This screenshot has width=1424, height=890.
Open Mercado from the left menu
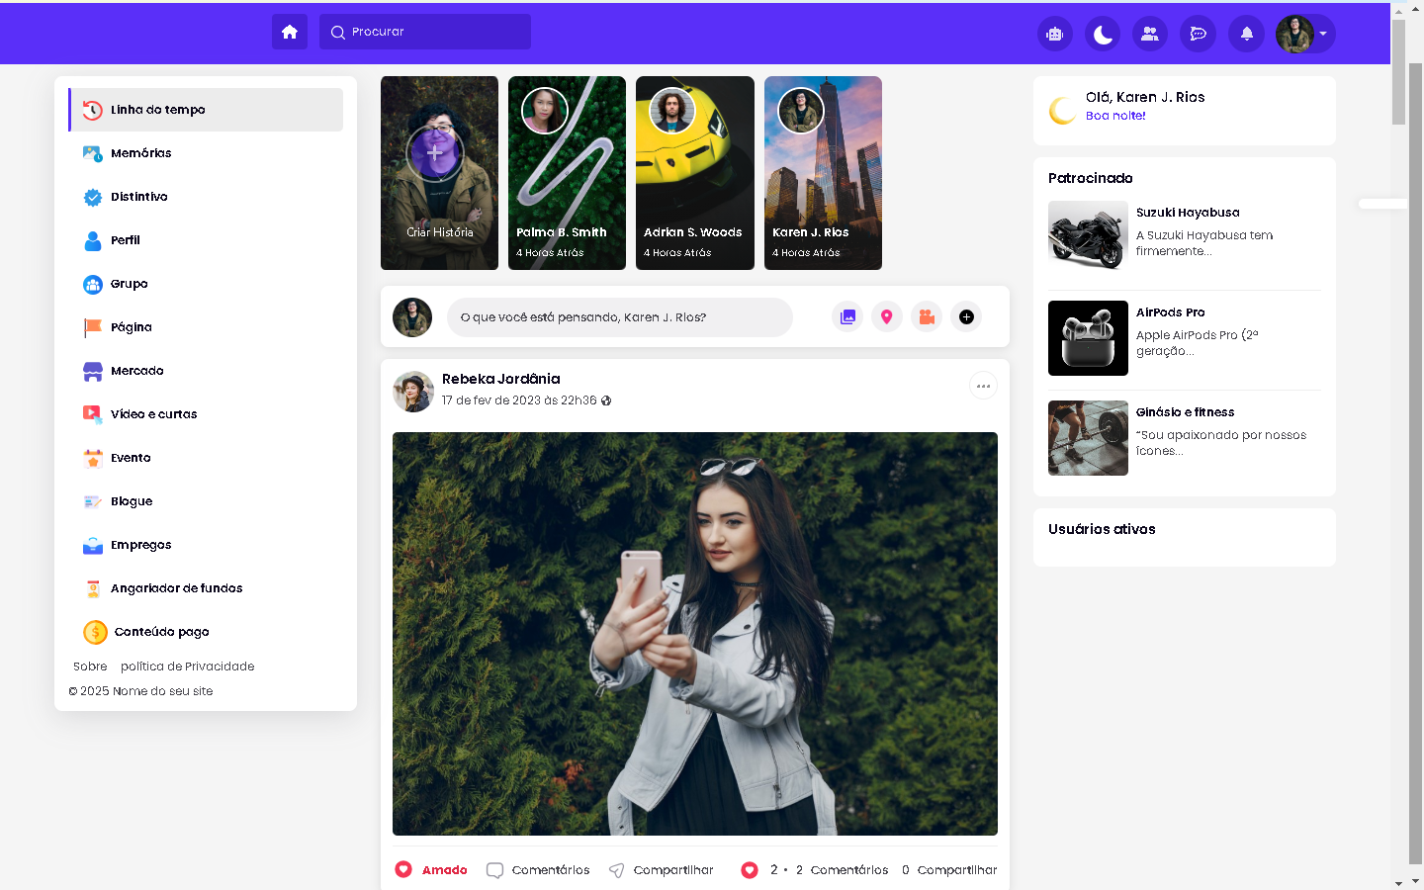tap(136, 371)
